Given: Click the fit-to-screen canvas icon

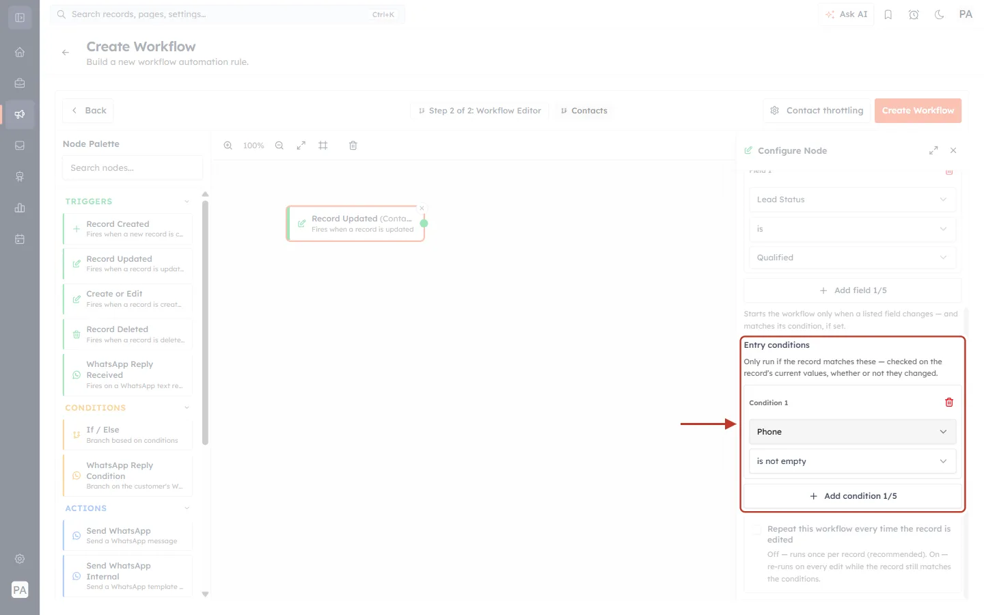Looking at the screenshot, I should click(x=301, y=146).
